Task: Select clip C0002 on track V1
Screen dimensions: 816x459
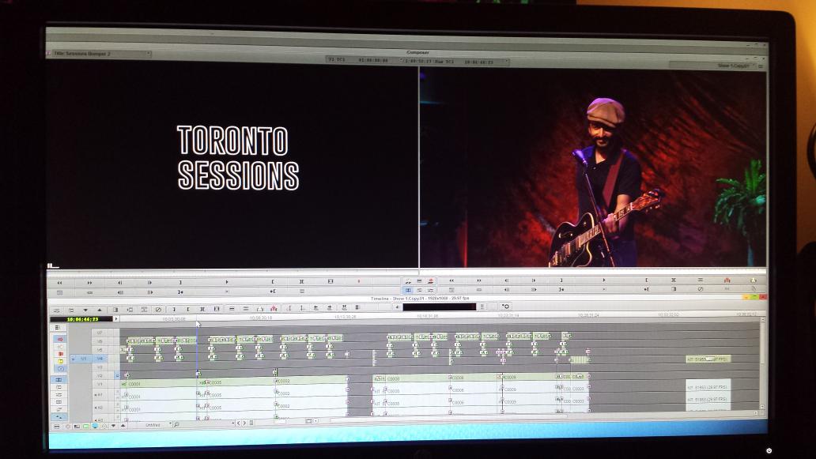Action: [x=311, y=381]
